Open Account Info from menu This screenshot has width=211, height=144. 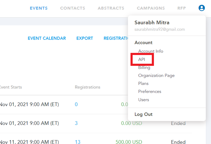(150, 51)
